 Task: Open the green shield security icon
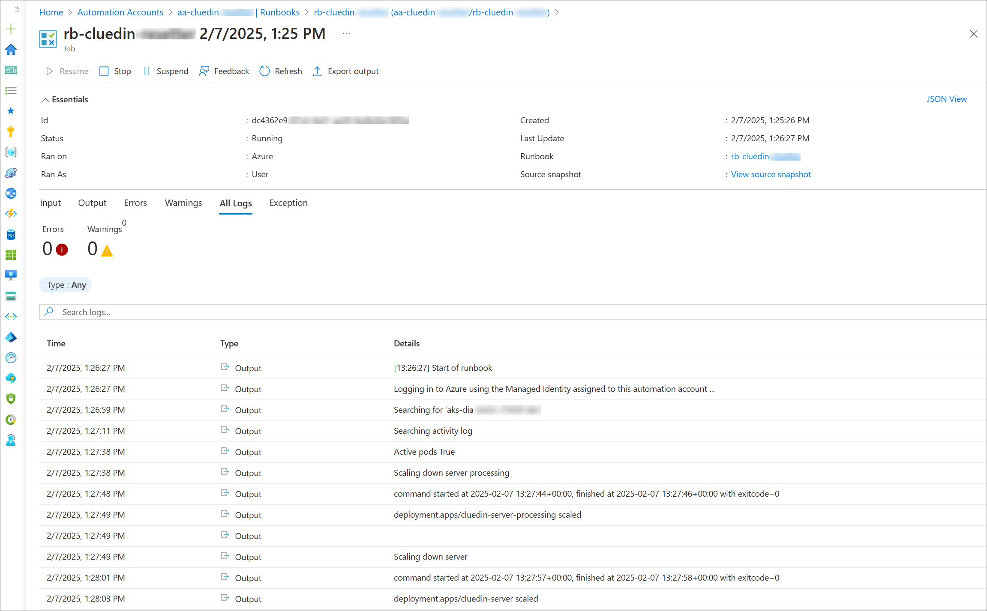[x=11, y=399]
